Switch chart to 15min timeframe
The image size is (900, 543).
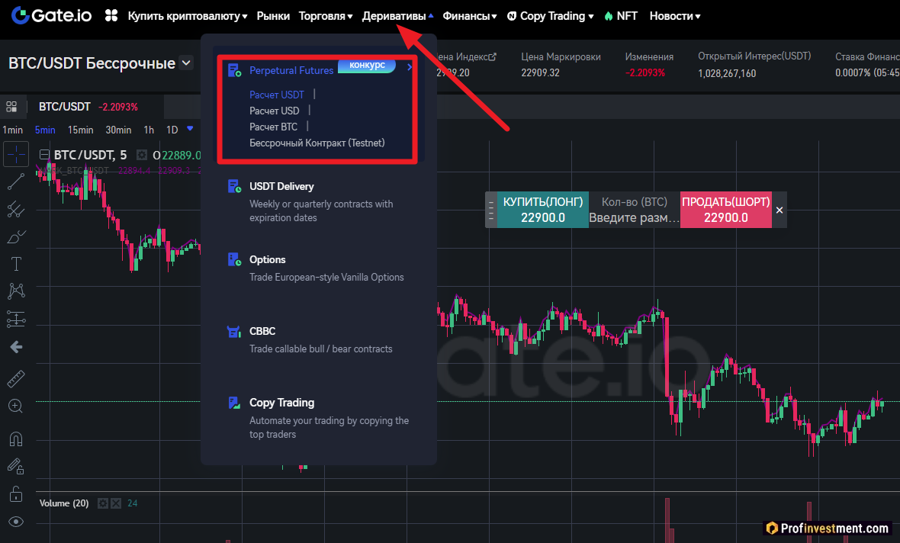point(80,130)
